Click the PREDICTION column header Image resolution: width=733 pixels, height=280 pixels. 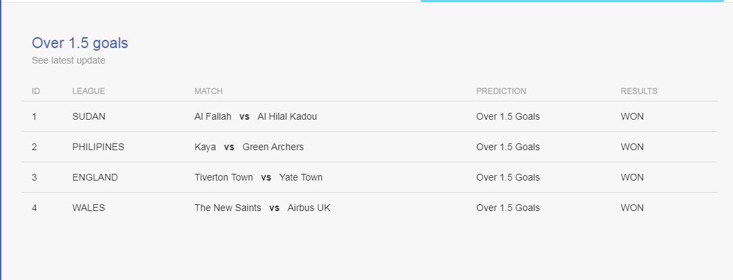point(501,91)
